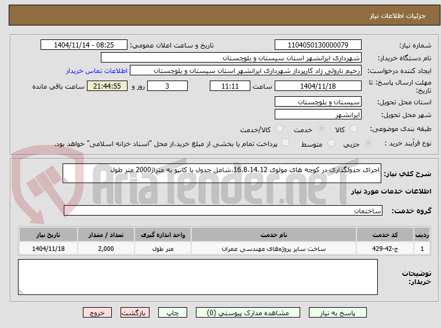The width and height of the screenshot is (441, 328).
Task: Click the deadline date field 1404/11/18
Action: (x=318, y=86)
